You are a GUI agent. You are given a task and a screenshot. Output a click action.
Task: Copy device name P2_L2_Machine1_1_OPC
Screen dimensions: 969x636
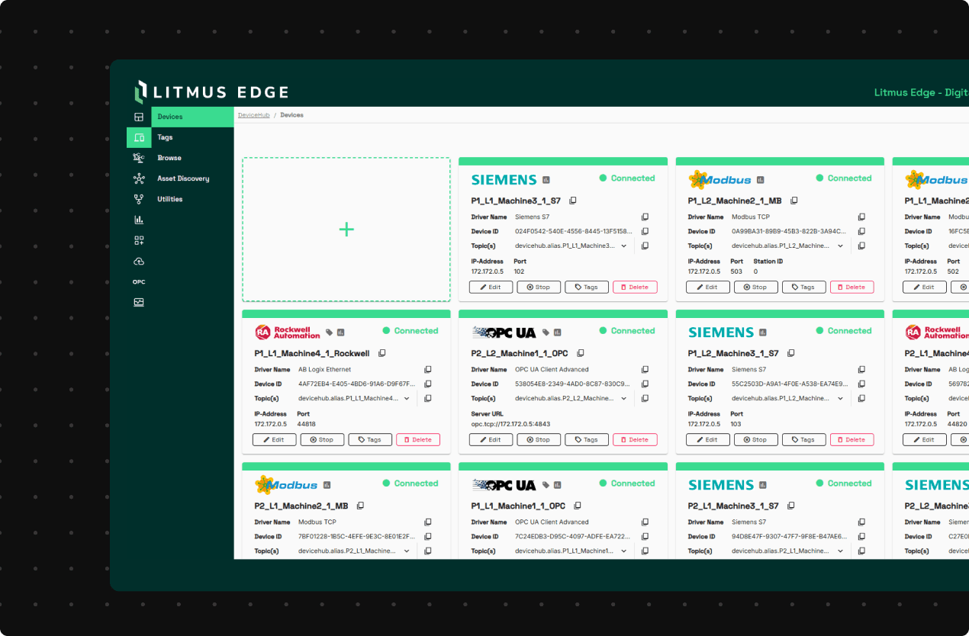581,353
